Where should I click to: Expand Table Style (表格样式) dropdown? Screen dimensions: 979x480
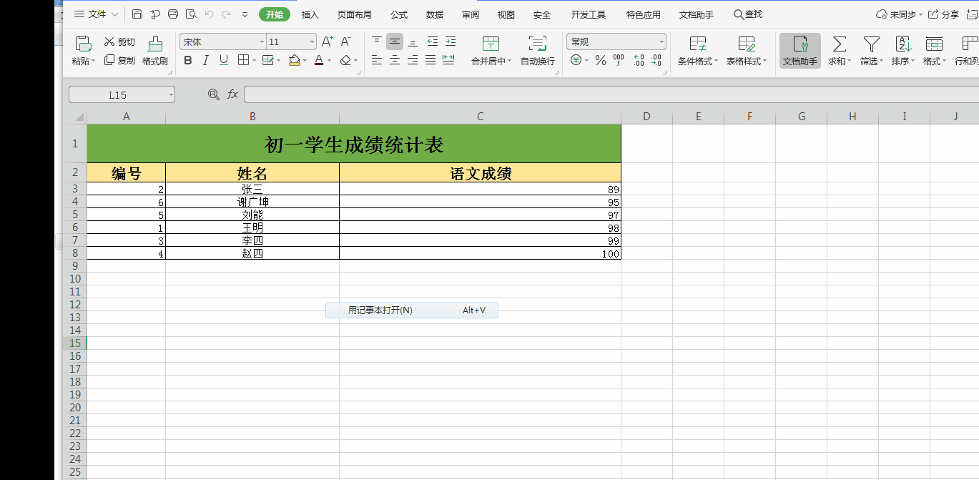[x=764, y=62]
